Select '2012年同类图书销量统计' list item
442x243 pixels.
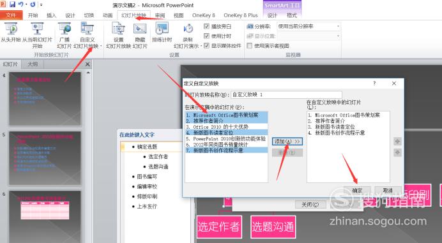coord(226,144)
